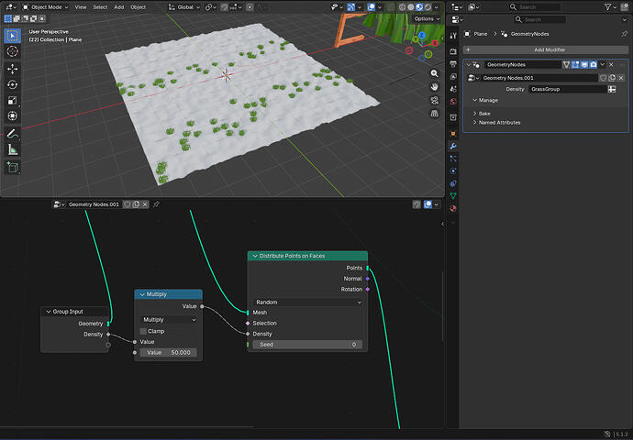Click Seed field in Distribute Points node
This screenshot has height=440, width=633.
307,345
